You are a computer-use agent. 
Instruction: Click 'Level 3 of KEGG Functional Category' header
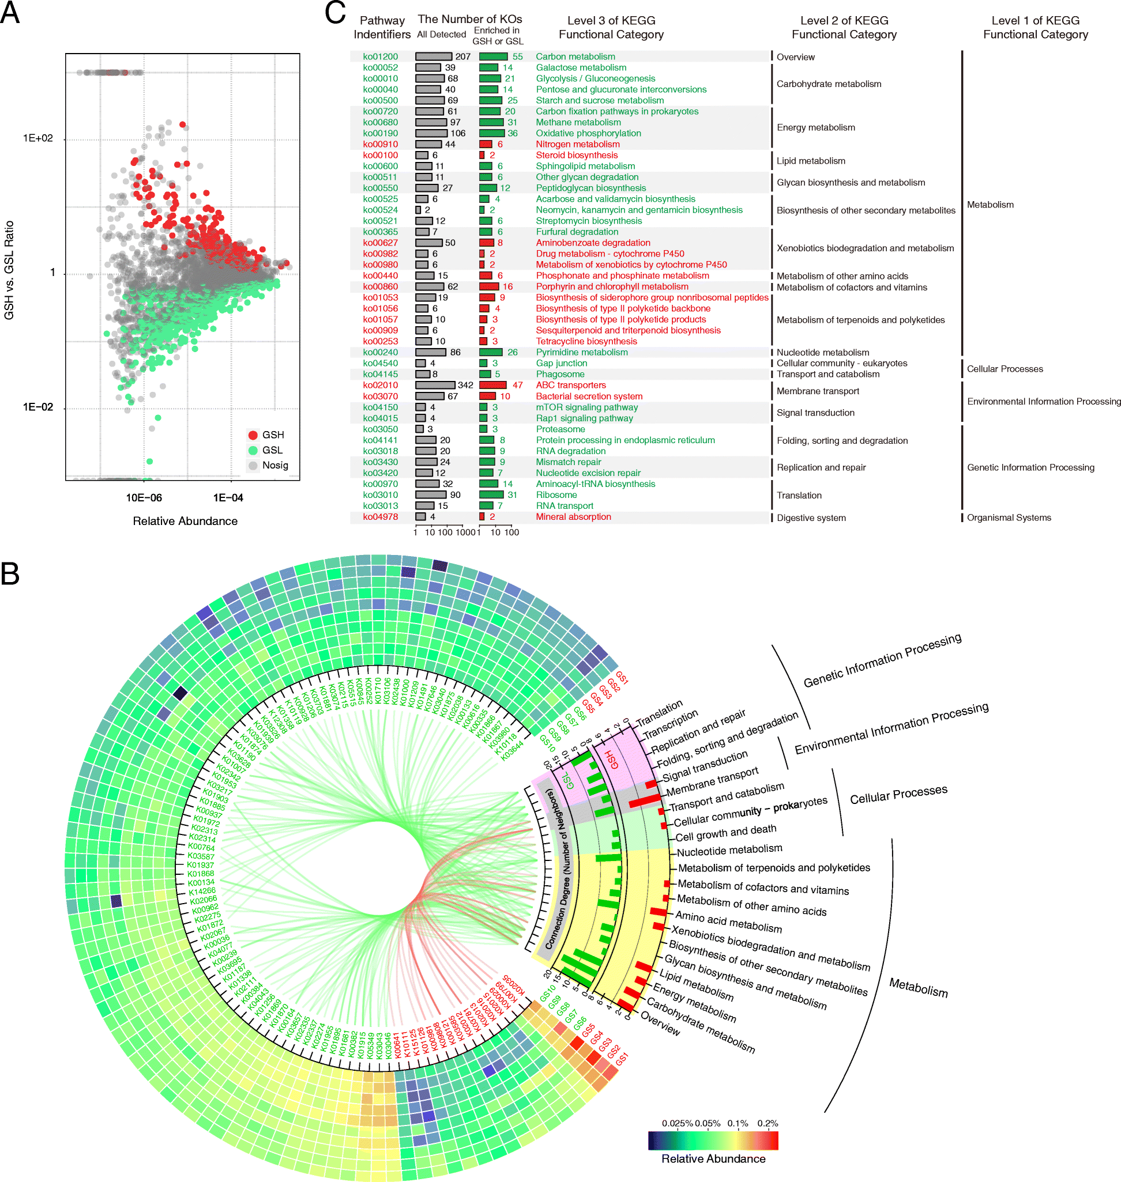point(611,28)
